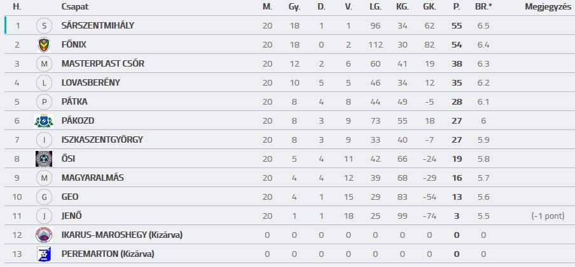Click the Megjegyzés column header
Screen dimensions: 575x267
pyautogui.click(x=548, y=6)
